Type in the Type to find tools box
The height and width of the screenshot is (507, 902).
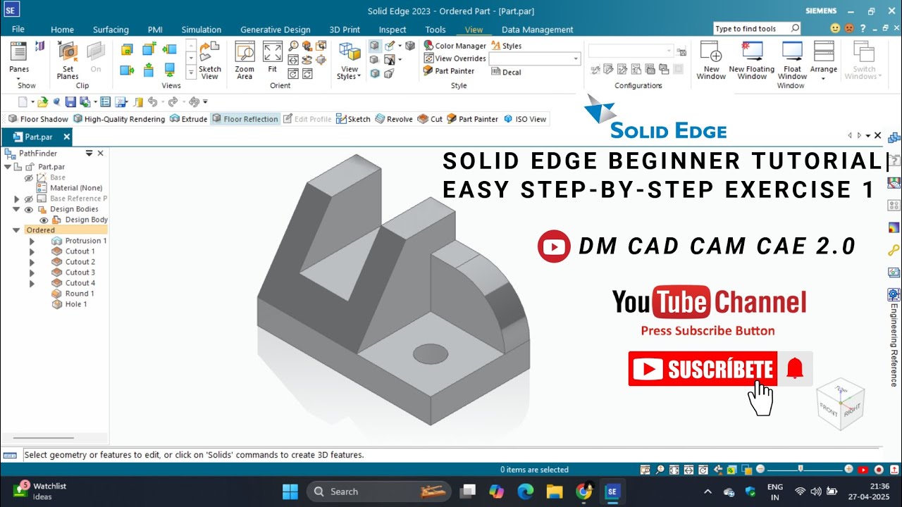[758, 29]
